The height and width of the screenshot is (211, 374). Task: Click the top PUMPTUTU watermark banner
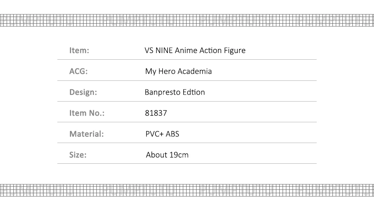click(187, 20)
